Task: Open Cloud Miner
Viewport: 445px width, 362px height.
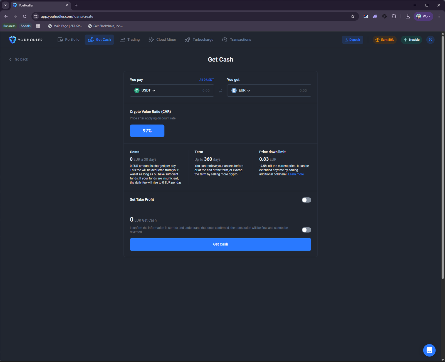Action: (x=162, y=40)
